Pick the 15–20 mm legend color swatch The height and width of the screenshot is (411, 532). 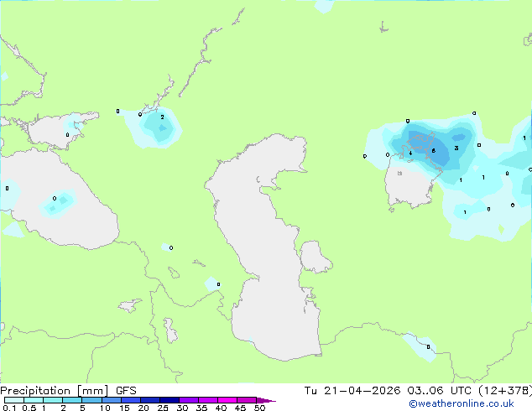point(131,400)
